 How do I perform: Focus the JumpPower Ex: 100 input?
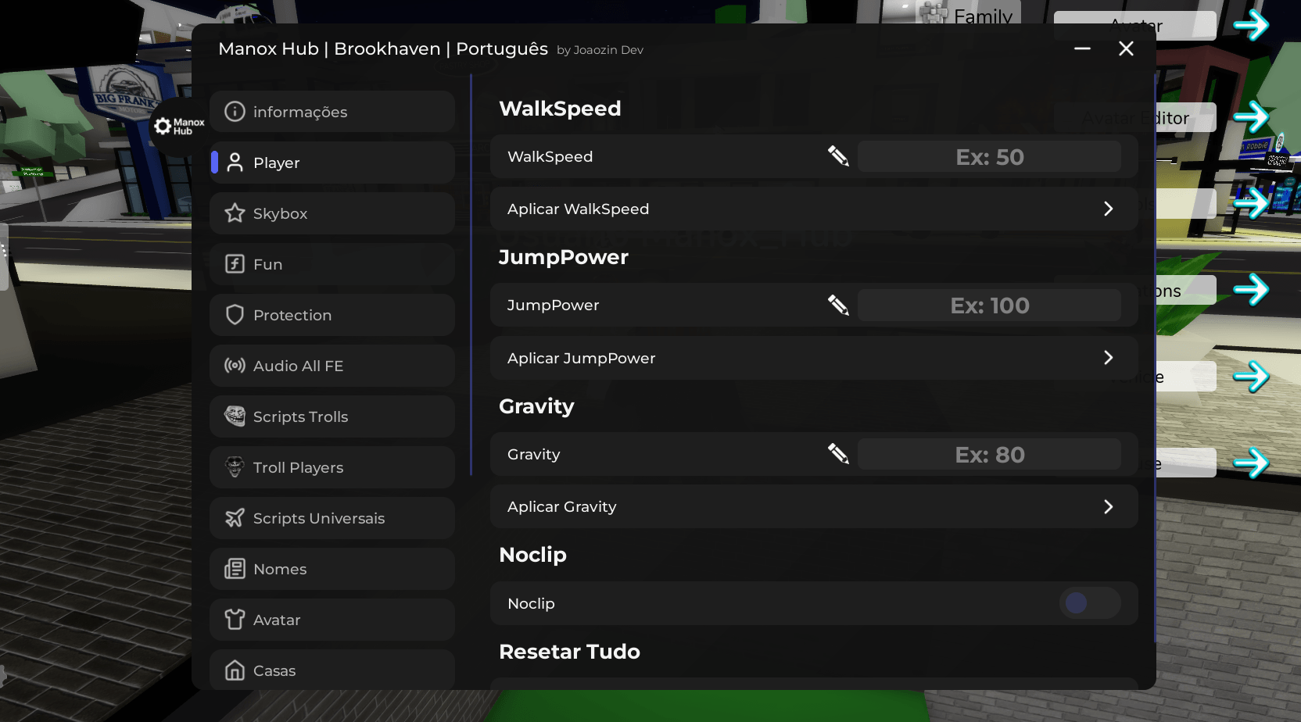click(x=989, y=306)
